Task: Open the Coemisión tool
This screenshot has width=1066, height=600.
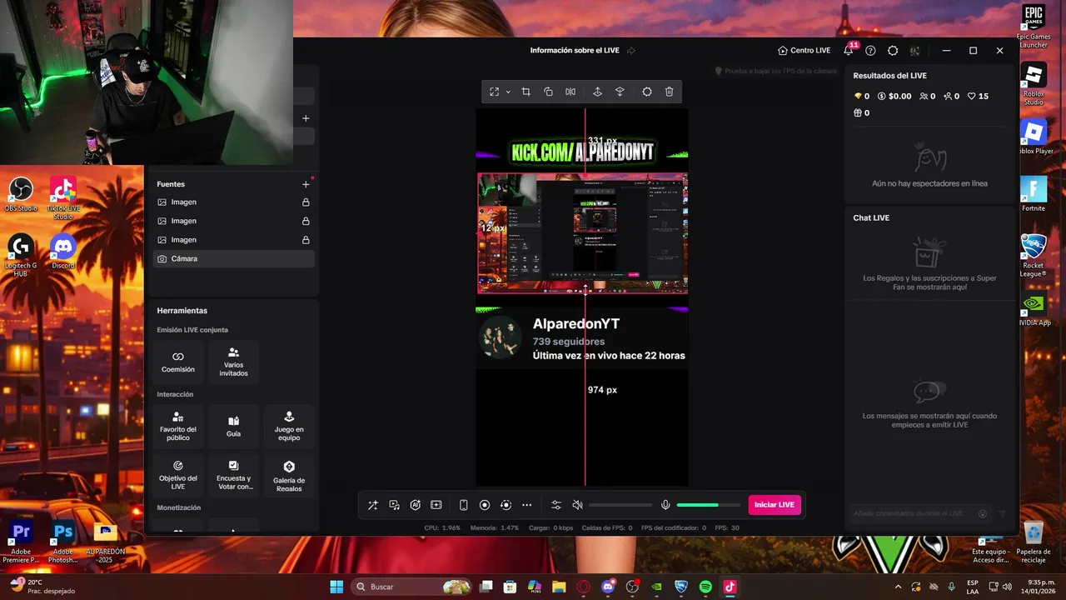Action: point(178,362)
